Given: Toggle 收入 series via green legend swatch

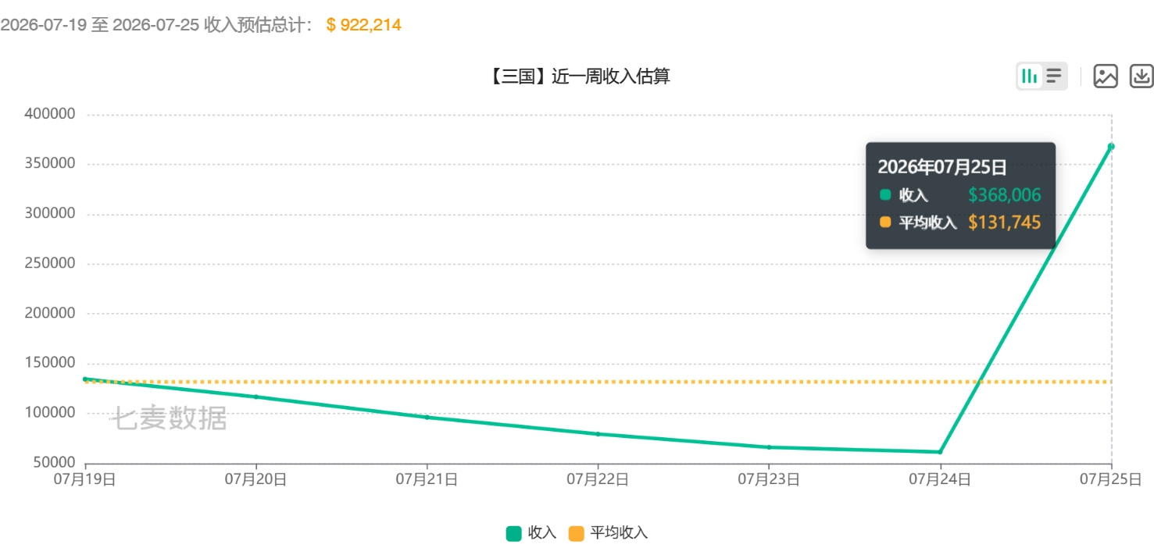Looking at the screenshot, I should coord(513,533).
